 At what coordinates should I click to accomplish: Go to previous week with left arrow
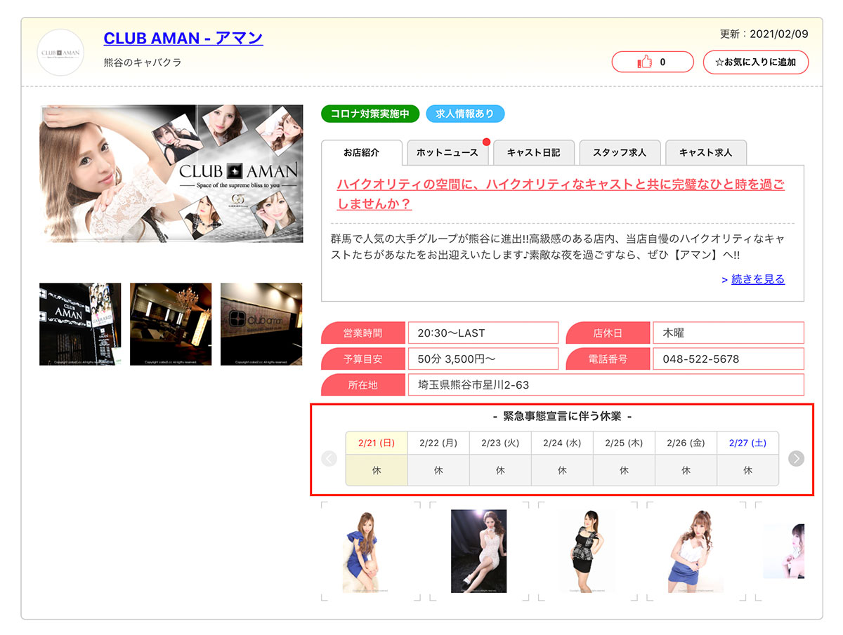tap(329, 458)
